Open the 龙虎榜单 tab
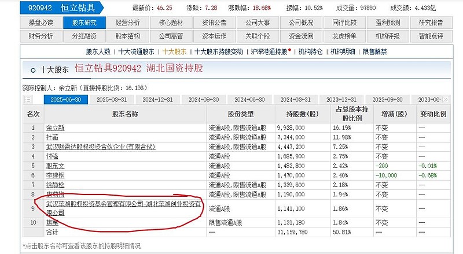 click(x=344, y=36)
